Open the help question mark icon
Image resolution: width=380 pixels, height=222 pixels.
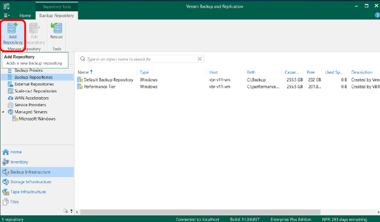click(377, 15)
